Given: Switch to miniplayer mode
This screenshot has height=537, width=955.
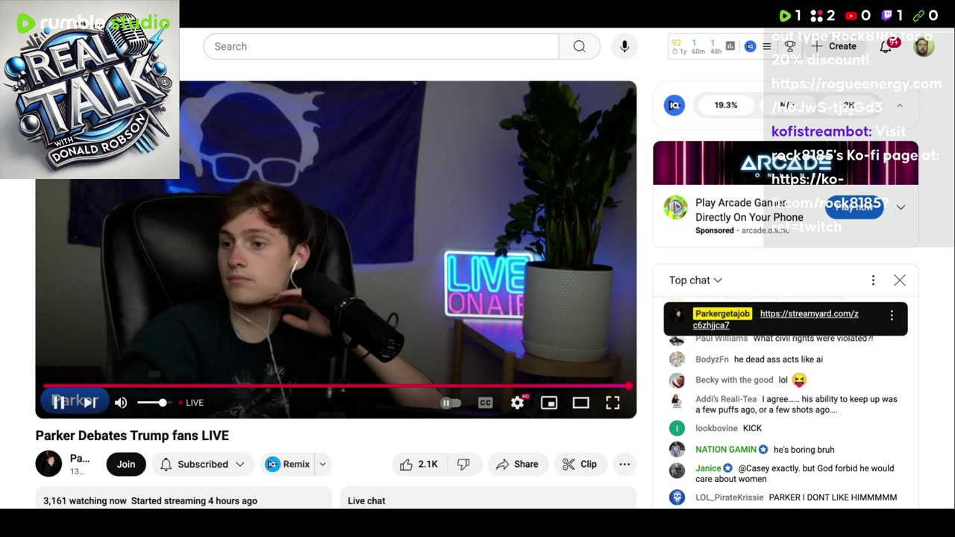Looking at the screenshot, I should (x=549, y=403).
